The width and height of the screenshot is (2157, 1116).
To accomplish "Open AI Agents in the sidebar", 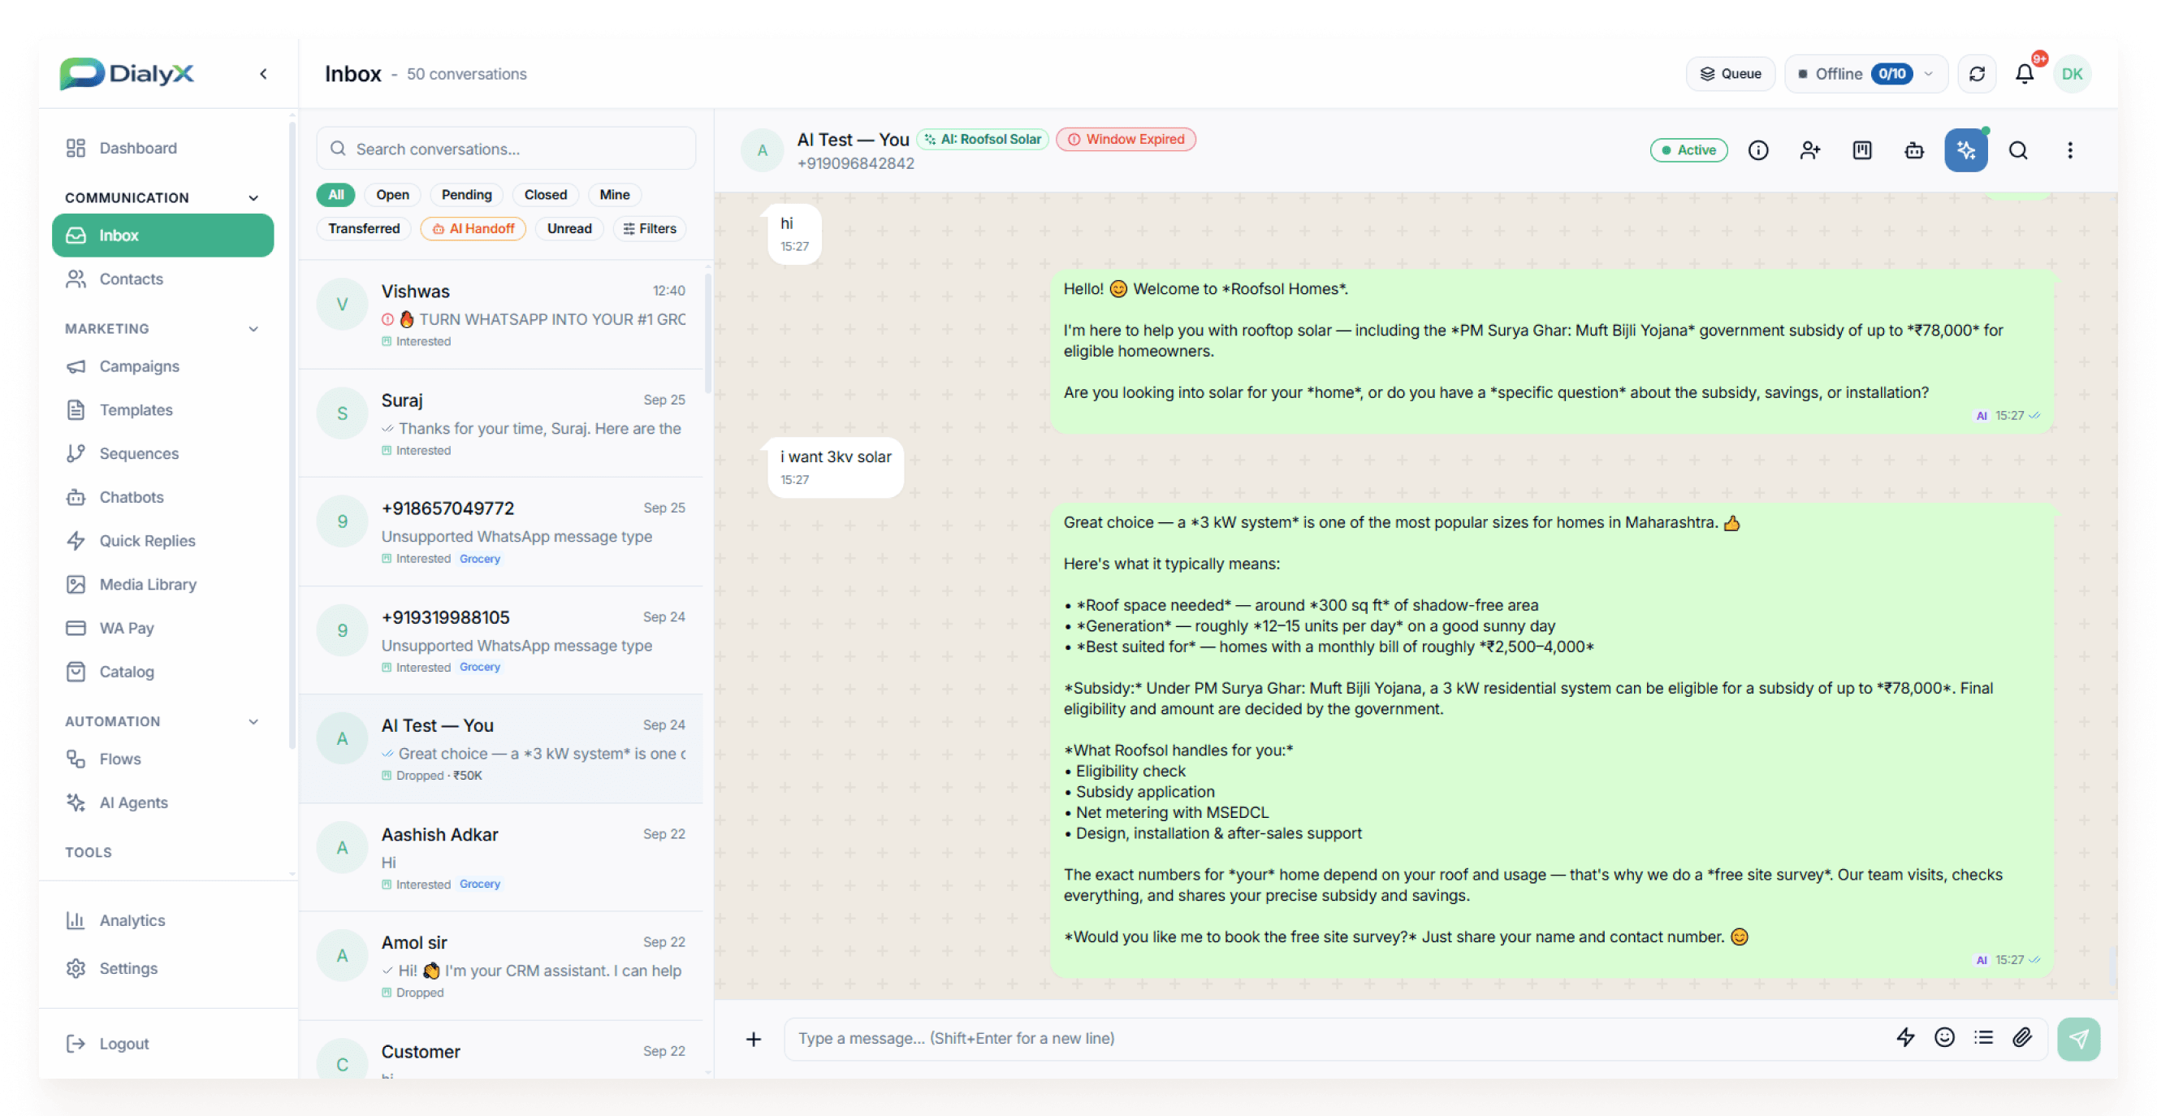I will tap(162, 802).
